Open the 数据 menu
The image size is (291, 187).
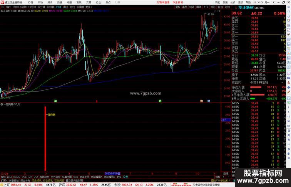(x=60, y=2)
